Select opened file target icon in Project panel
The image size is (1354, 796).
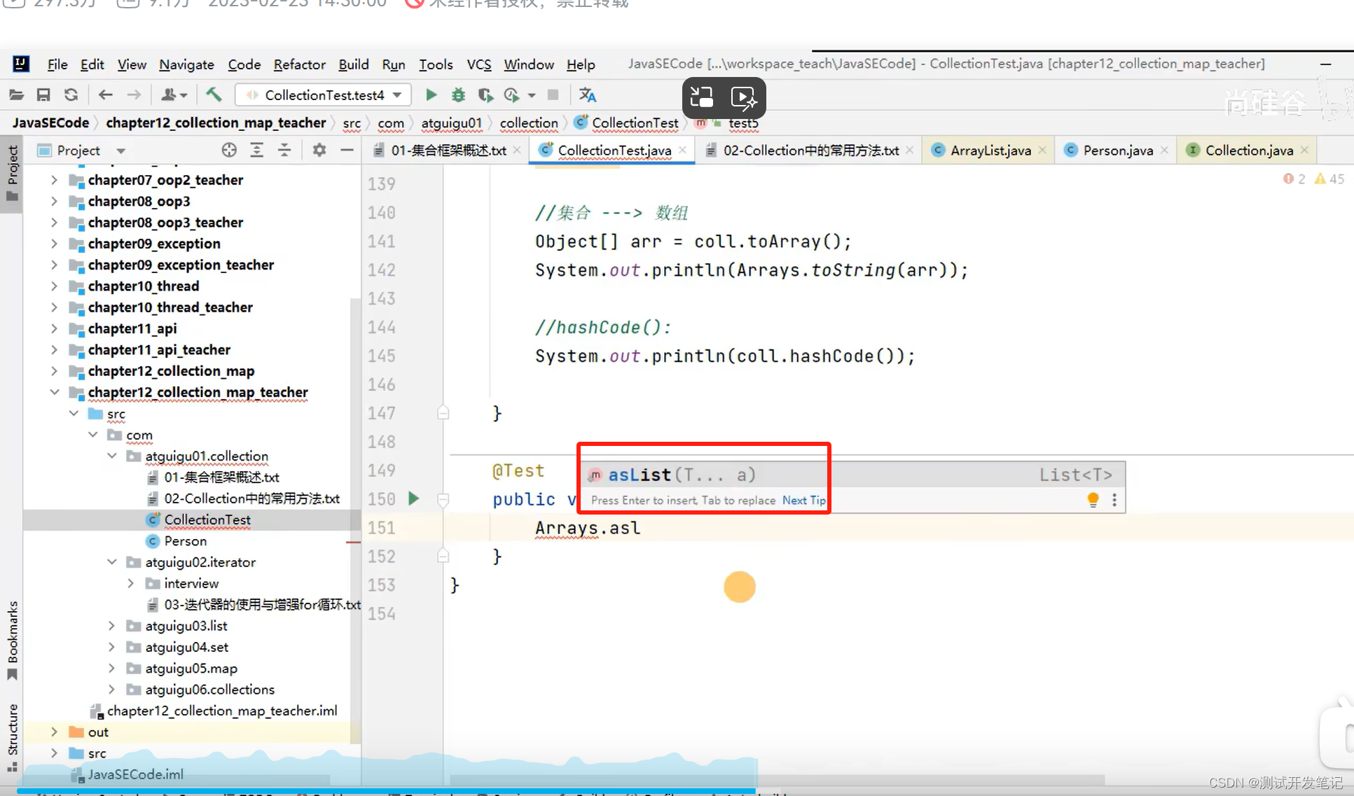point(229,150)
